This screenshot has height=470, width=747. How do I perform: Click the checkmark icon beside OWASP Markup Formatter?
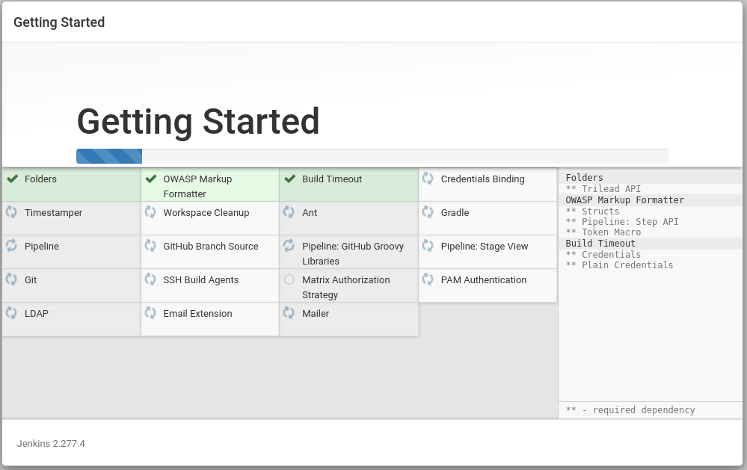[151, 179]
